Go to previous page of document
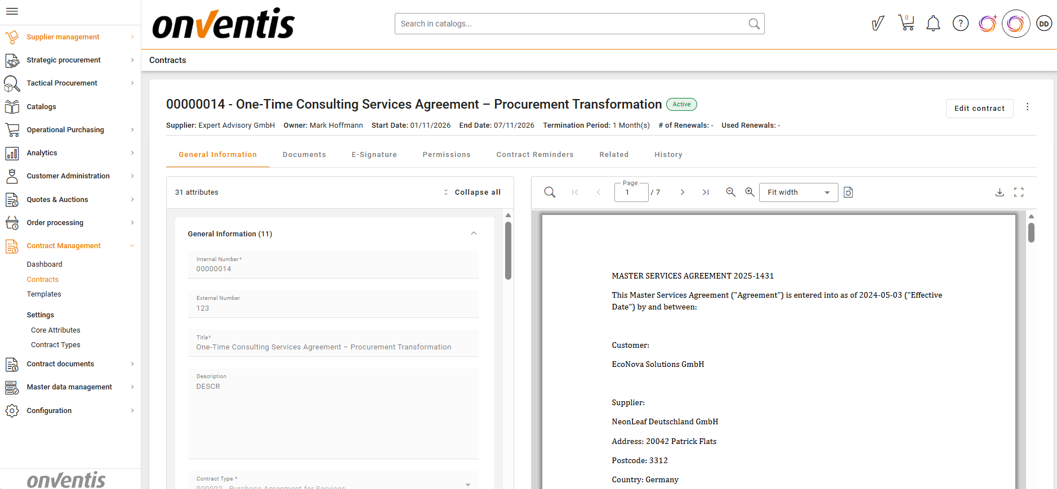The image size is (1057, 489). pyautogui.click(x=599, y=192)
